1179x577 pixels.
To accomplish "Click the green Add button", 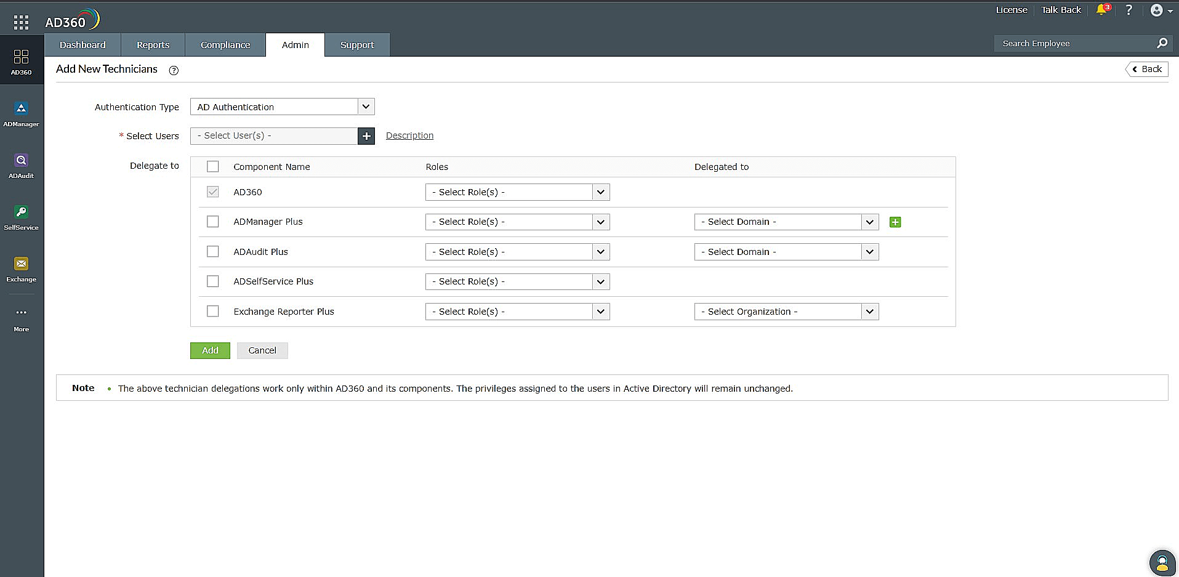I will 210,350.
